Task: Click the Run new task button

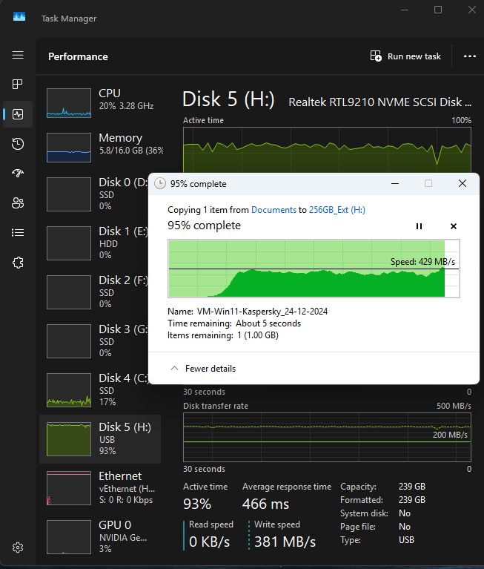Action: tap(405, 56)
